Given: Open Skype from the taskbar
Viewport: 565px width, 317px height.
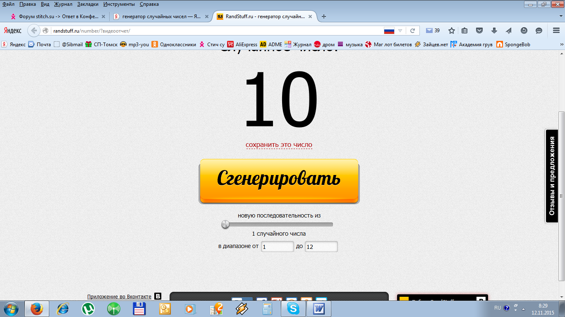Looking at the screenshot, I should (x=293, y=308).
